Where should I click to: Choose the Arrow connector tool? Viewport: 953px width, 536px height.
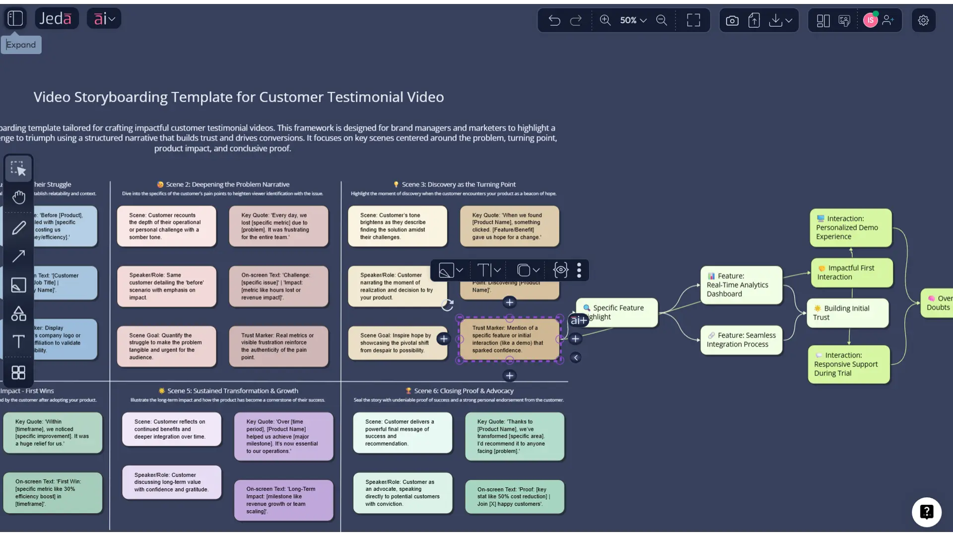tap(19, 256)
